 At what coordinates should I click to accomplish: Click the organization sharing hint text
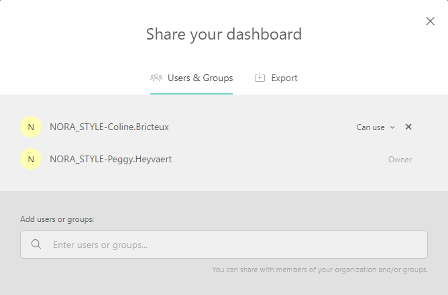coord(320,270)
